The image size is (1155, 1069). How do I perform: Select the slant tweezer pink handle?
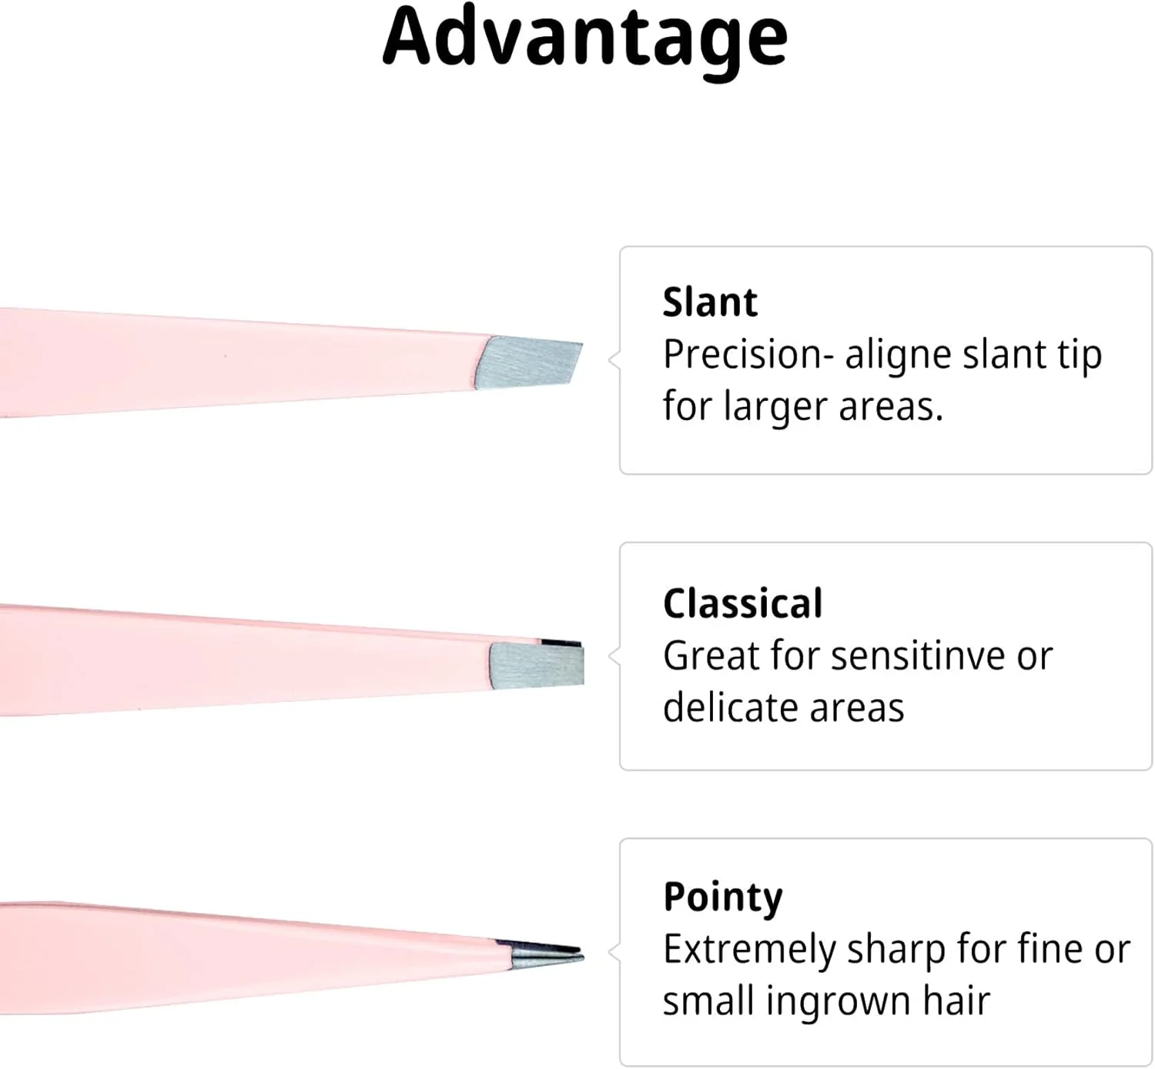point(231,362)
